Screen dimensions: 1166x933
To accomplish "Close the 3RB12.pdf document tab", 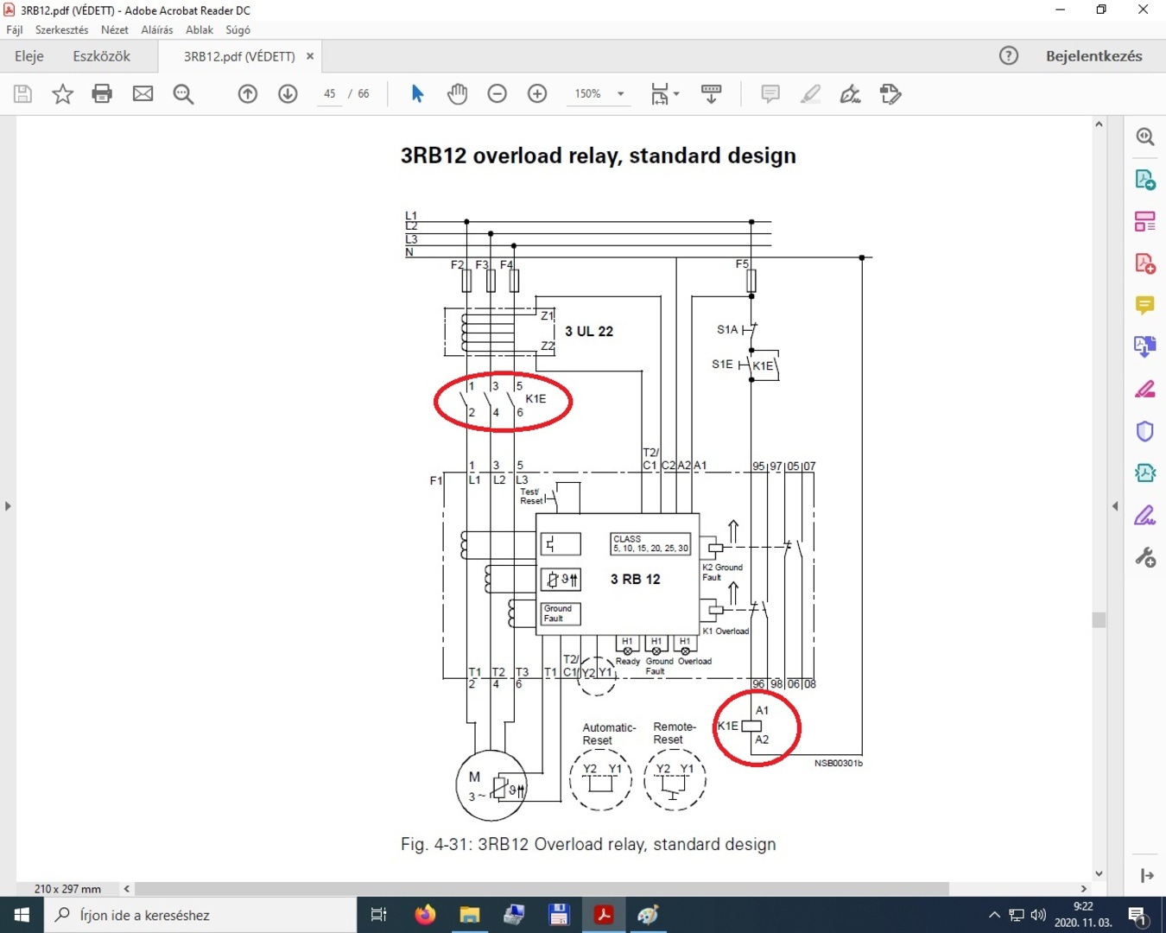I will pos(310,56).
